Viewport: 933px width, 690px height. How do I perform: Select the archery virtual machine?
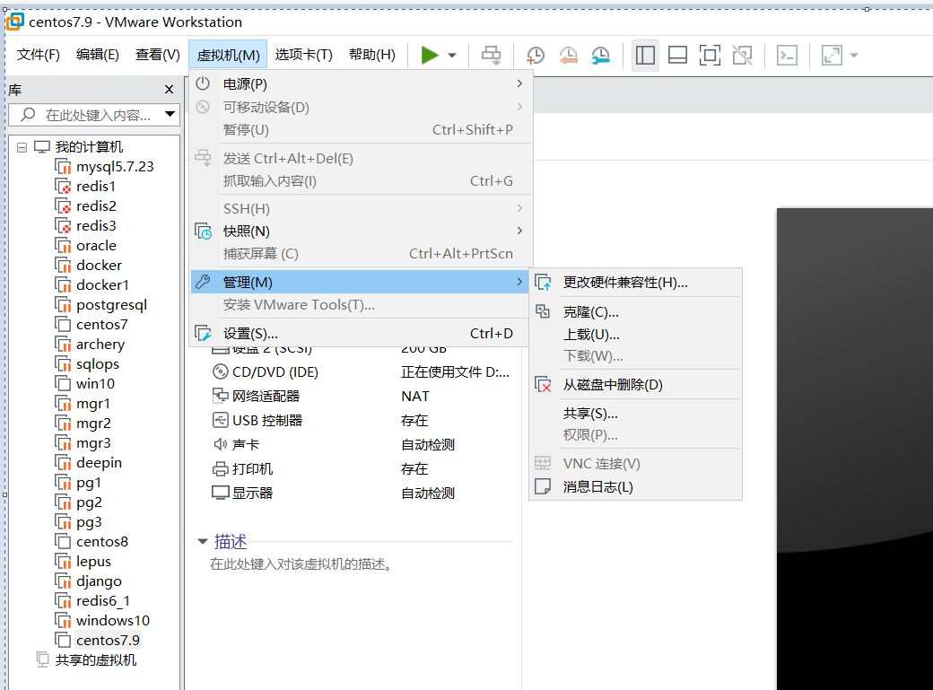[x=100, y=345]
